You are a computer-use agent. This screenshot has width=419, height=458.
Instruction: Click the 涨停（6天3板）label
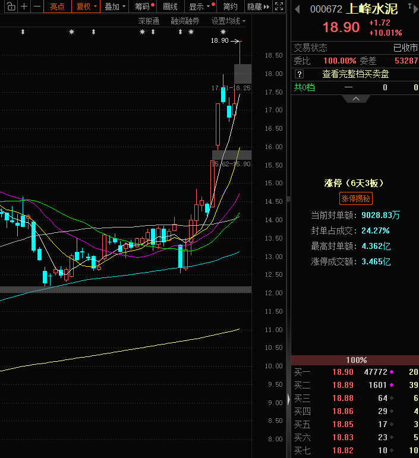point(354,183)
